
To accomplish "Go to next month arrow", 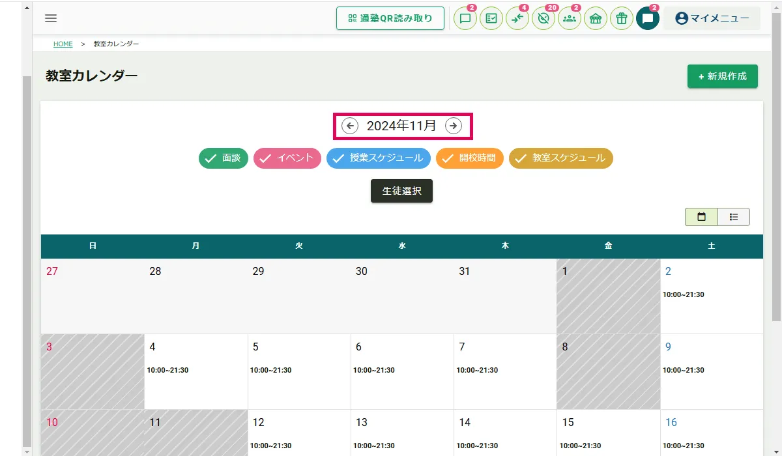I will coord(454,126).
